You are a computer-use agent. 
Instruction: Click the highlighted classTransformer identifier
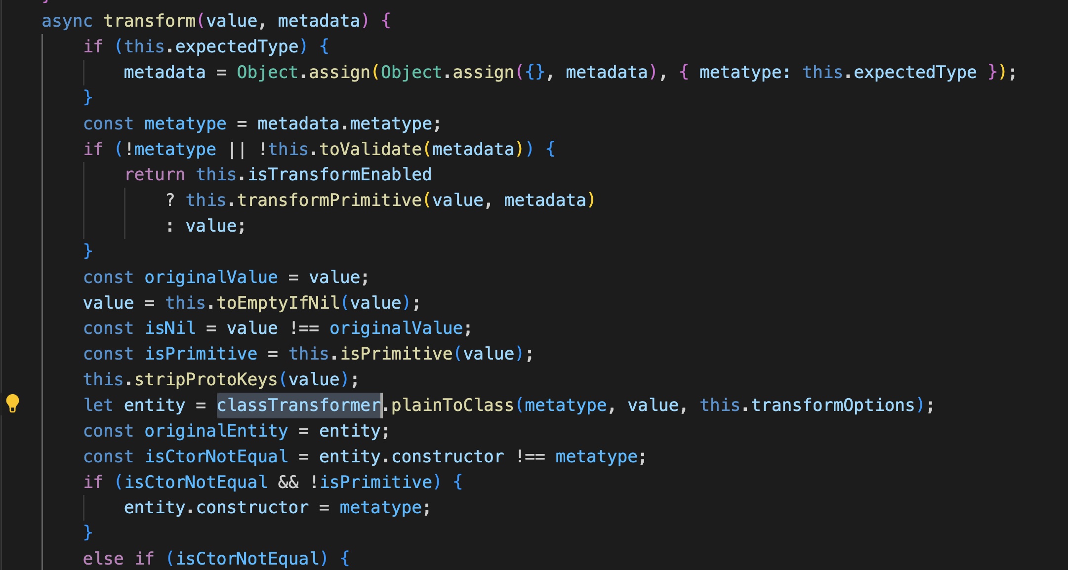point(299,405)
